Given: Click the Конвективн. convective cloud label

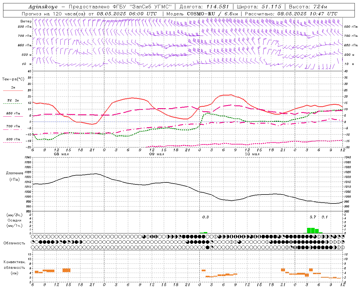Looking at the screenshot, I should click(x=14, y=262).
